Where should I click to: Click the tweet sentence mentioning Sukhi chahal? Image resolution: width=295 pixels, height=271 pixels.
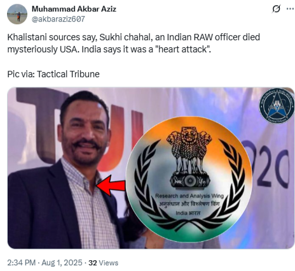coord(134,43)
